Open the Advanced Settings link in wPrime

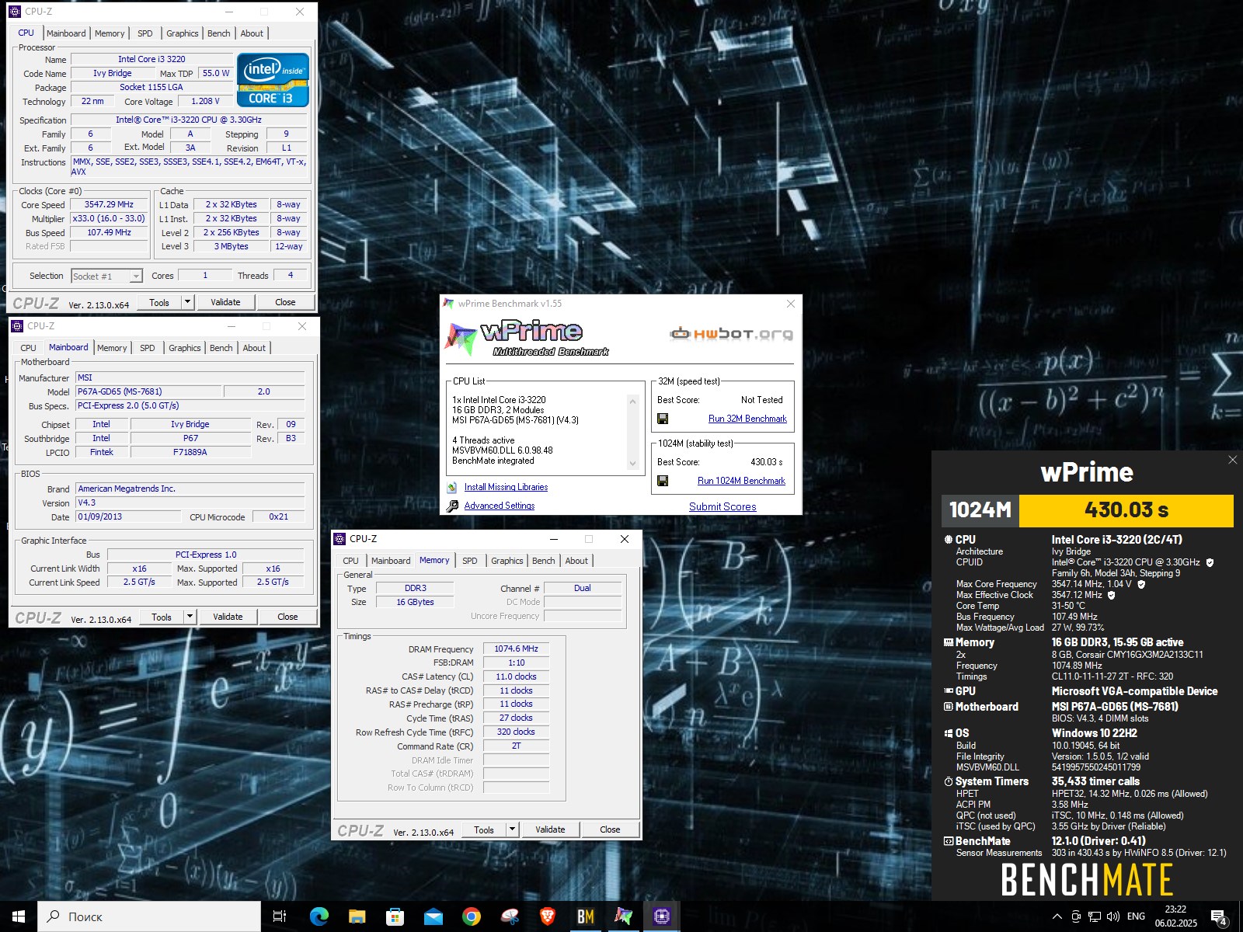click(x=500, y=506)
